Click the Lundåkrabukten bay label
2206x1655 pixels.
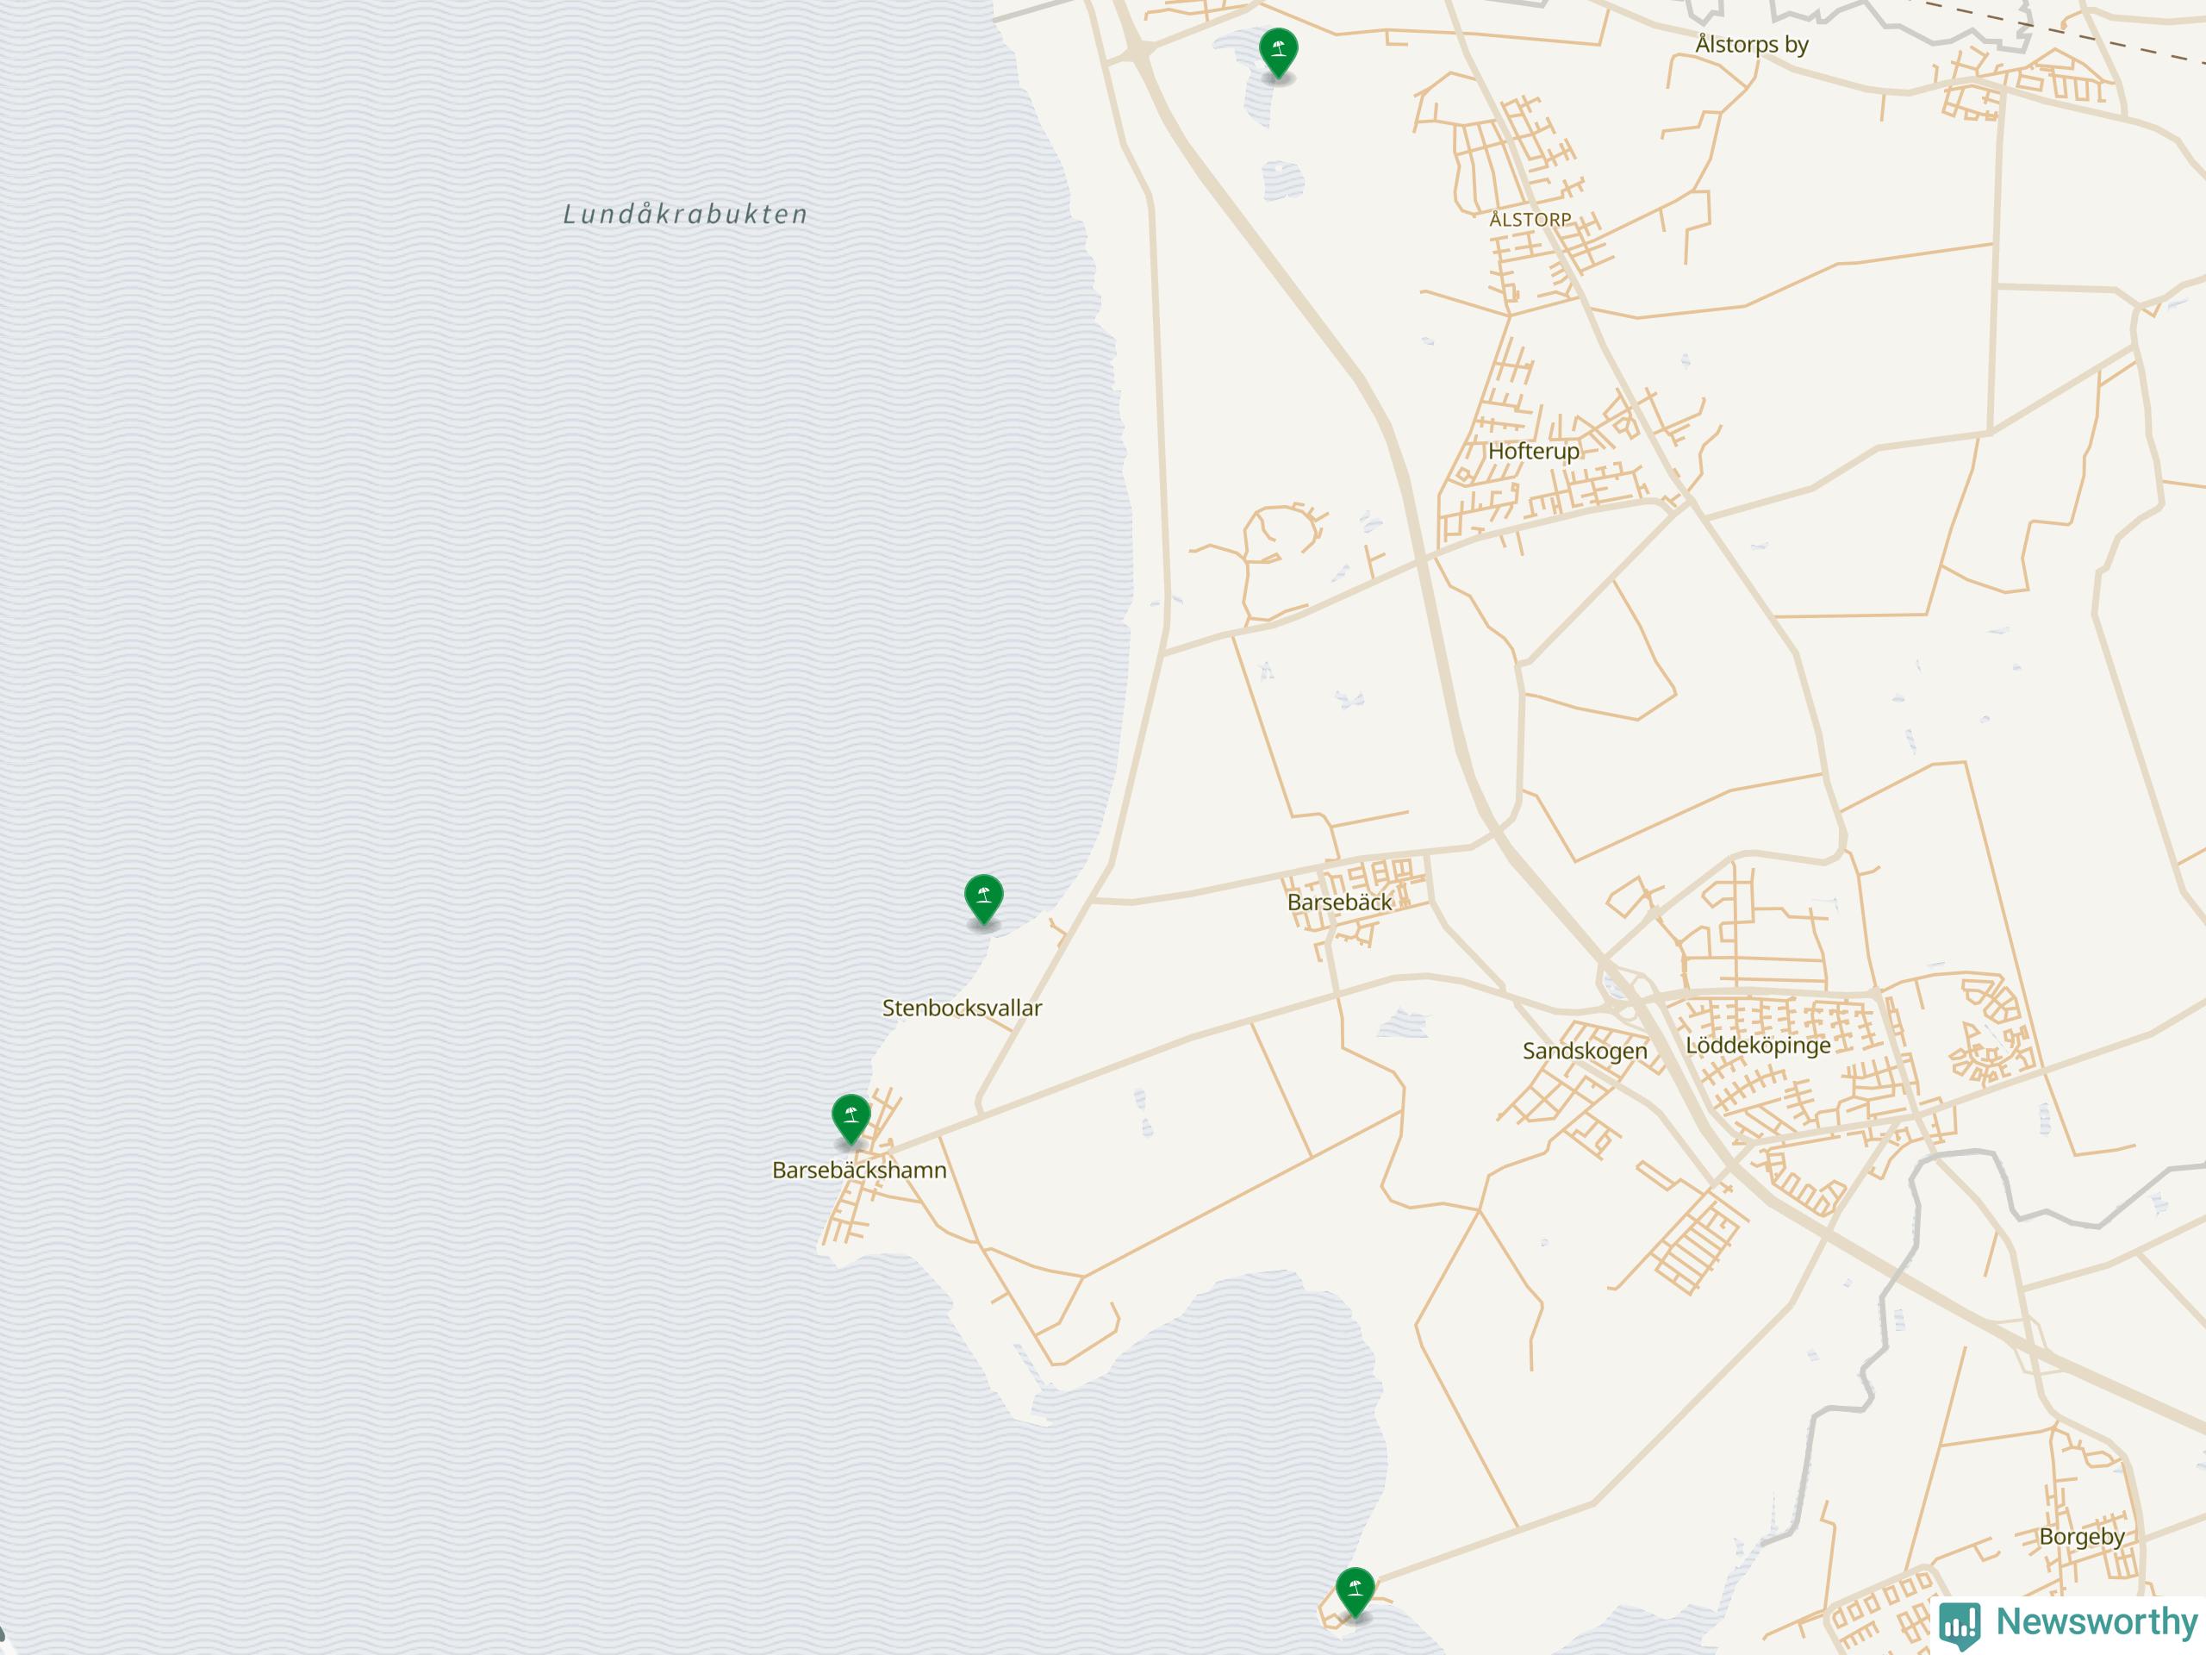click(x=685, y=214)
